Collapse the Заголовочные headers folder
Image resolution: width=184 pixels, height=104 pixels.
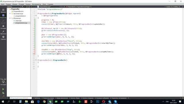click(x=10, y=14)
